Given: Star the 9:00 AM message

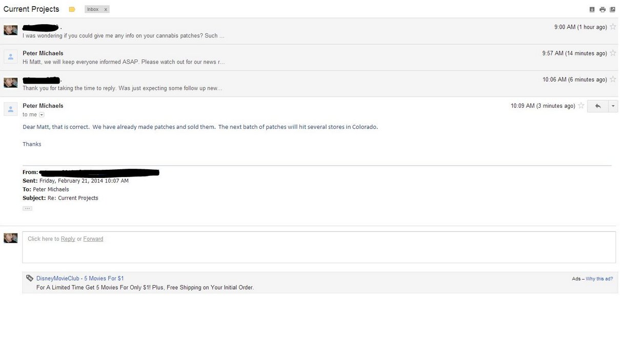Looking at the screenshot, I should [x=613, y=27].
